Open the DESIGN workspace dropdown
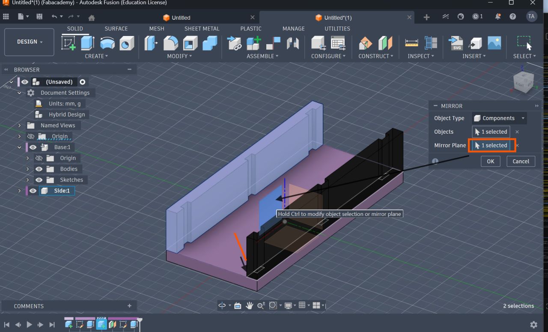This screenshot has height=332, width=548. click(30, 42)
